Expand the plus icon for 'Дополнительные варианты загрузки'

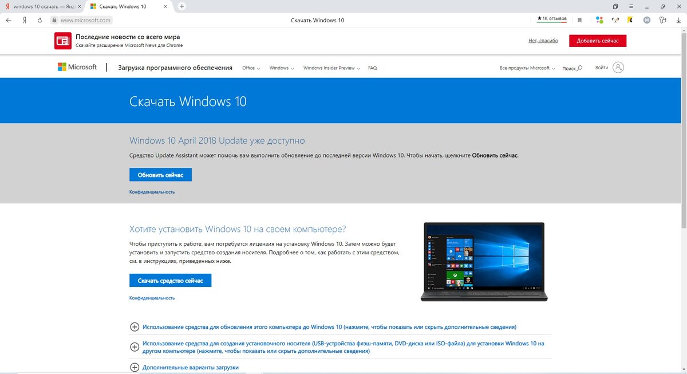[x=135, y=367]
